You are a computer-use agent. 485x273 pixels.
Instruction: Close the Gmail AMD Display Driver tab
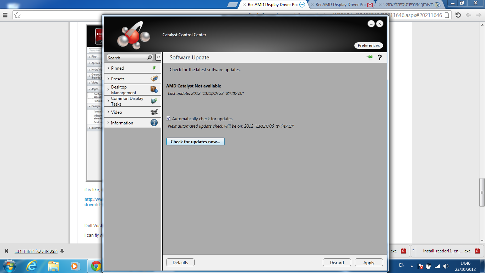point(312,5)
